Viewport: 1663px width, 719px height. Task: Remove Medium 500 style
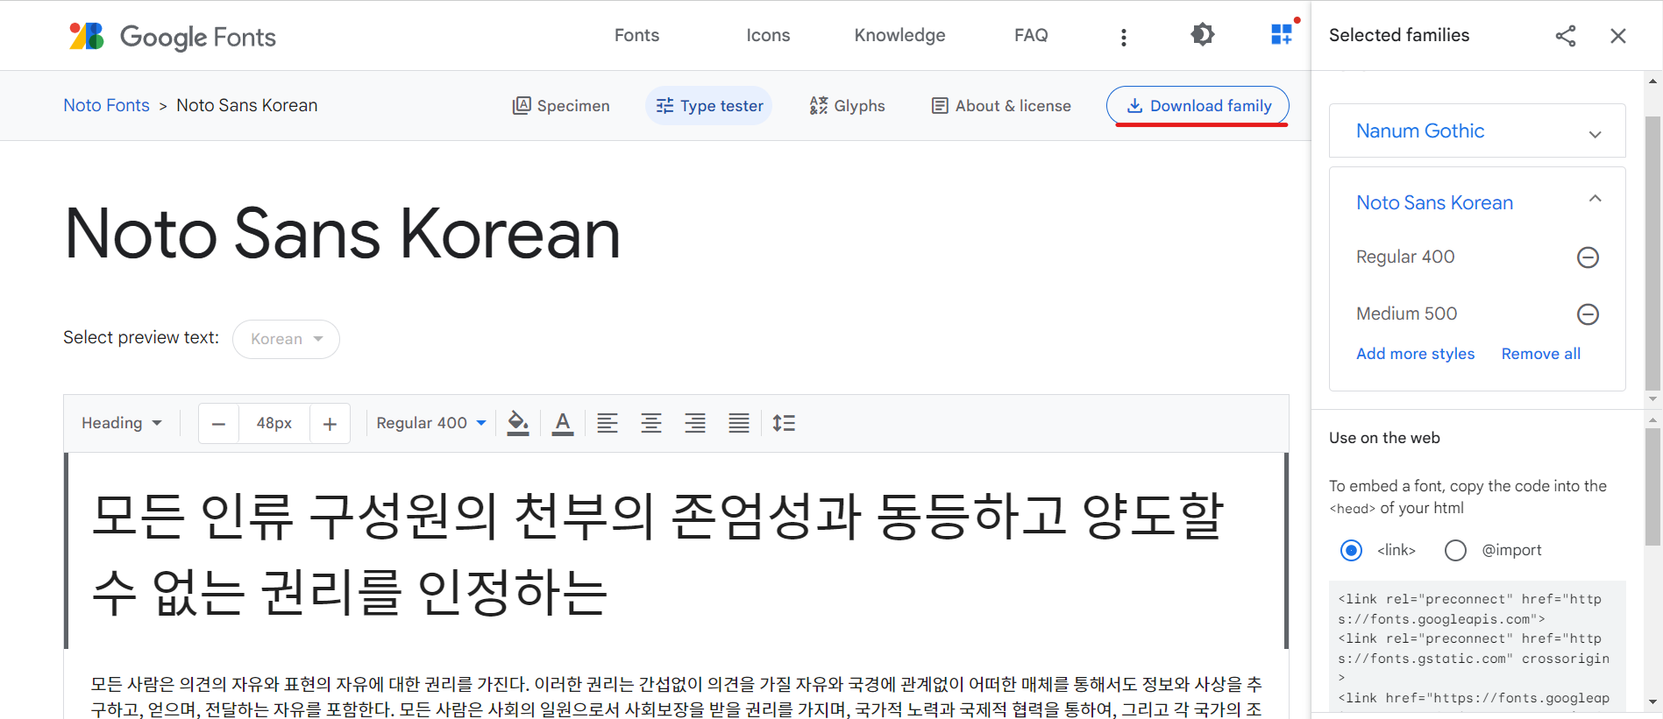tap(1588, 314)
